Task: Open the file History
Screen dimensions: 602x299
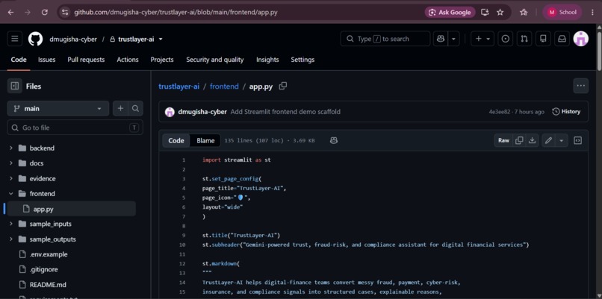Action: [566, 112]
